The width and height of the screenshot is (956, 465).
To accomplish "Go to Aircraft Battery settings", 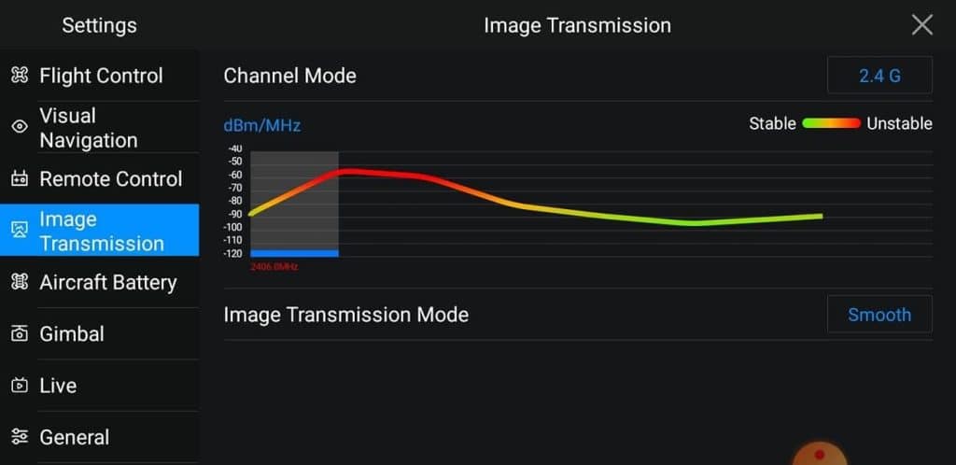I will point(99,282).
